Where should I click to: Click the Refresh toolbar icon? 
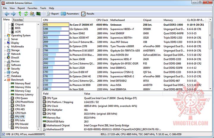pos(26,14)
